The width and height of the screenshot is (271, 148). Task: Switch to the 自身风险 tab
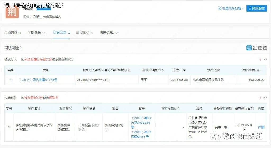[x=11, y=33]
